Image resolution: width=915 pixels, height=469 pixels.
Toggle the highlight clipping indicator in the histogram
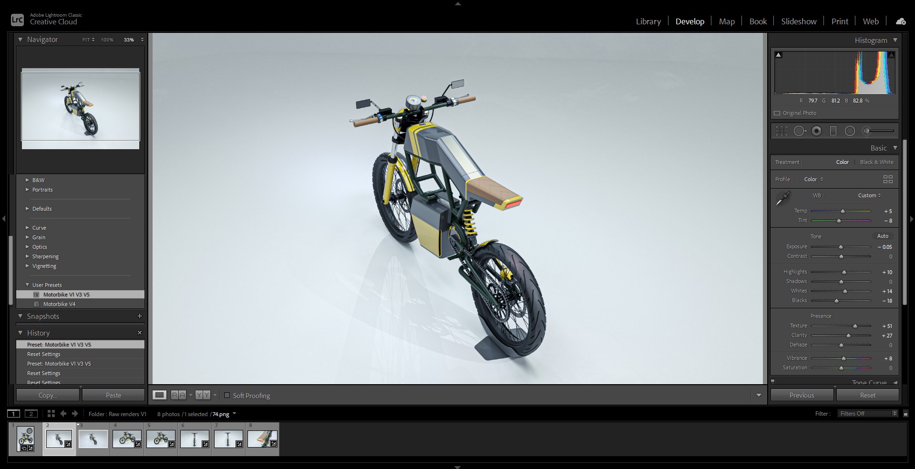click(891, 55)
